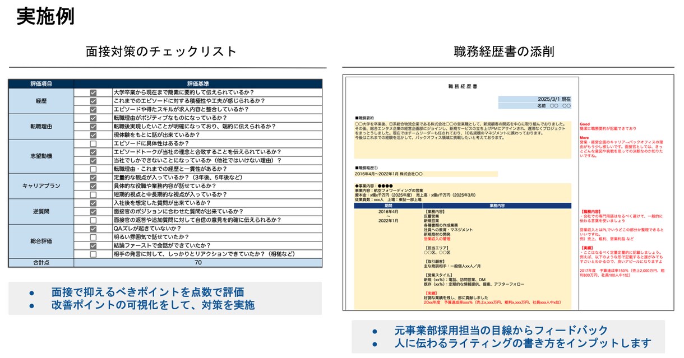Click the 面接対策のチェックリスト heading
Screen dimensions: 684x358
pos(161,52)
